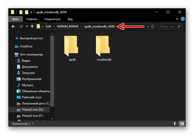Minimize the Explorer window
The height and width of the screenshot is (135, 194).
(x=156, y=12)
